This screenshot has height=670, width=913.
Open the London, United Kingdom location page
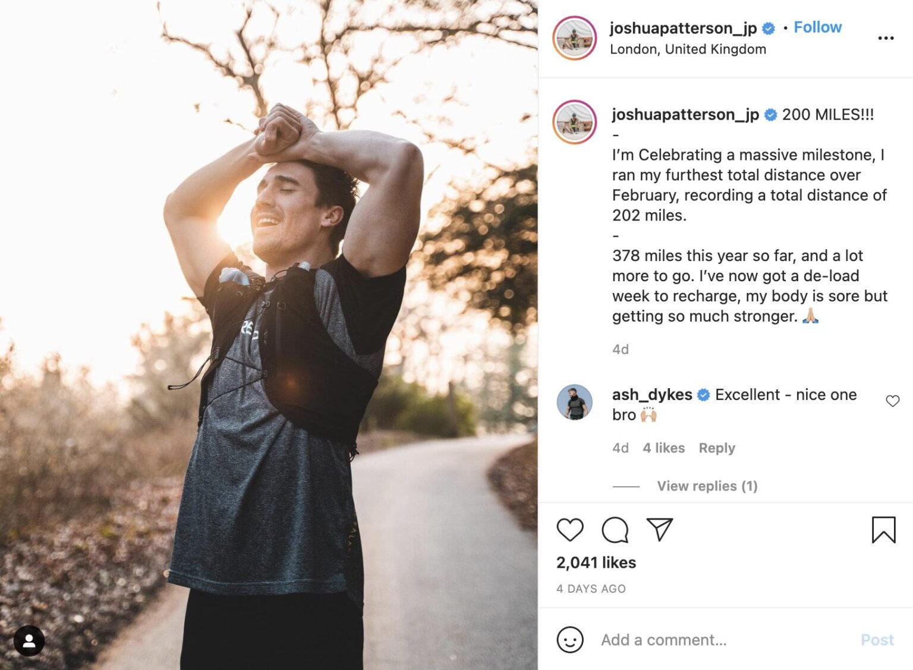[x=688, y=49]
